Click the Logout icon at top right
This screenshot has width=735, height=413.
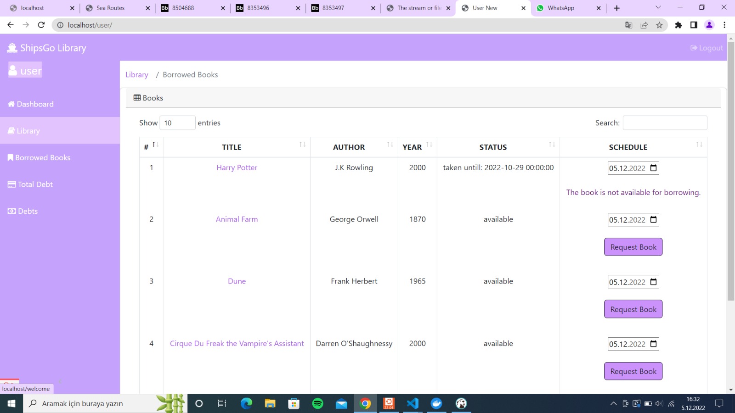[x=694, y=48]
